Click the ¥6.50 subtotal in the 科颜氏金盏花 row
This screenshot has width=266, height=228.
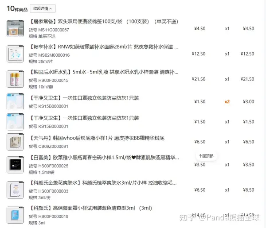point(249,190)
